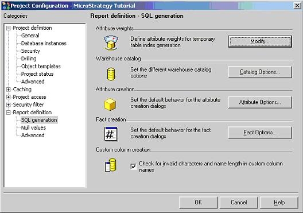Close the Project Configuration window
The width and height of the screenshot is (303, 213).
pyautogui.click(x=297, y=6)
